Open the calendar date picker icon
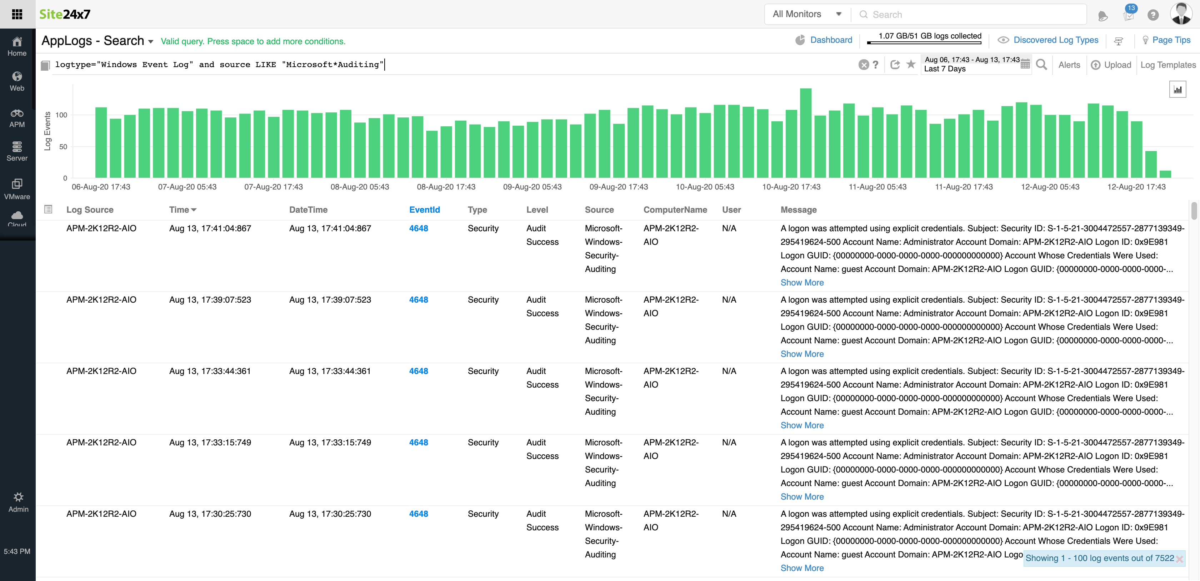This screenshot has width=1200, height=581. coord(1025,65)
